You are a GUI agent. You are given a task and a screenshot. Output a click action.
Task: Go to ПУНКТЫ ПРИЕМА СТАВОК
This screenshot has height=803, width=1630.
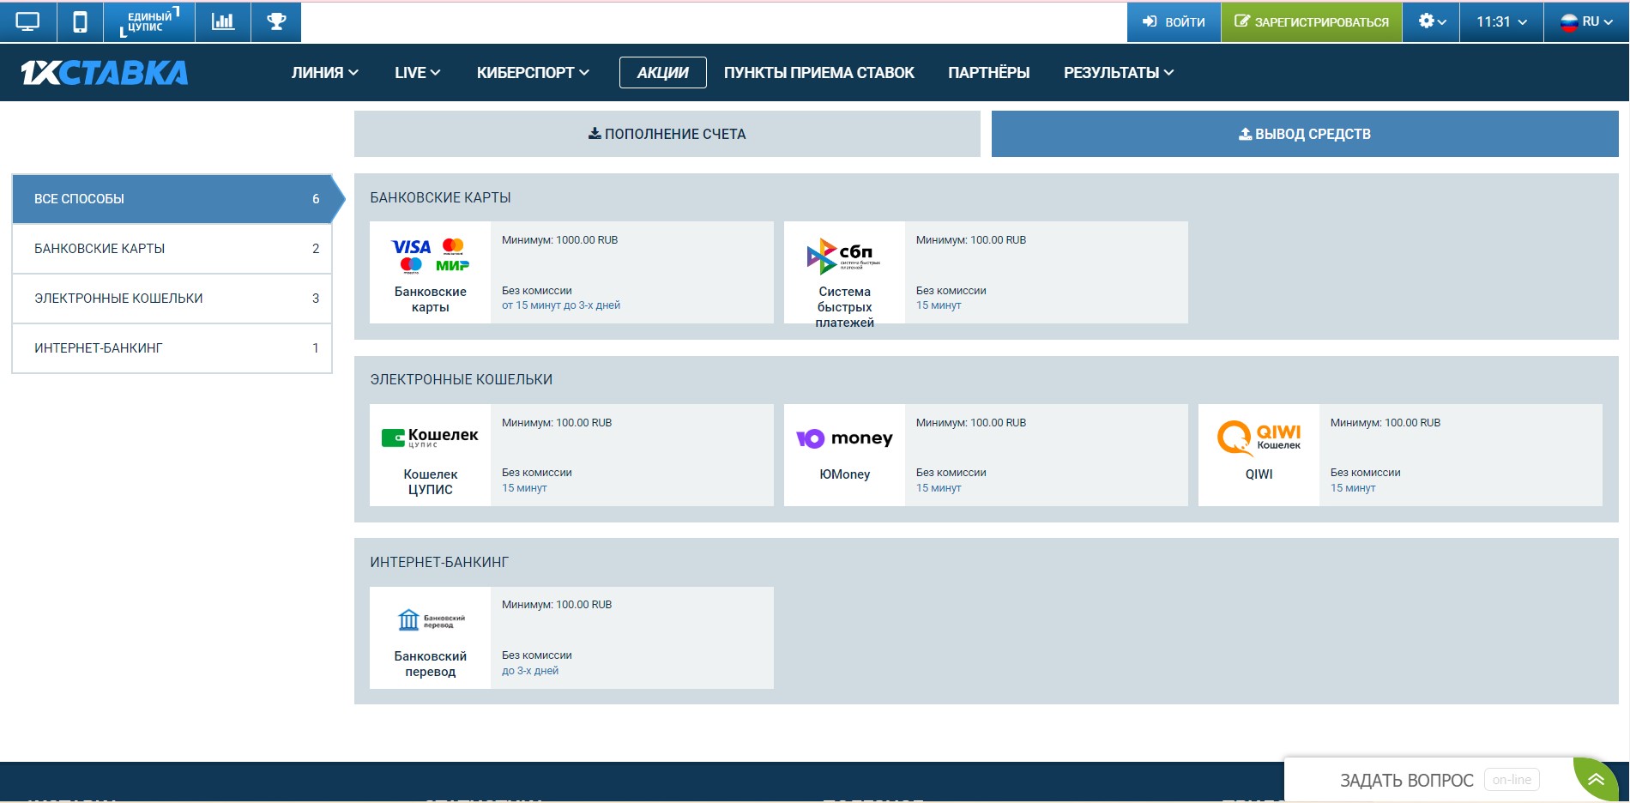(819, 73)
